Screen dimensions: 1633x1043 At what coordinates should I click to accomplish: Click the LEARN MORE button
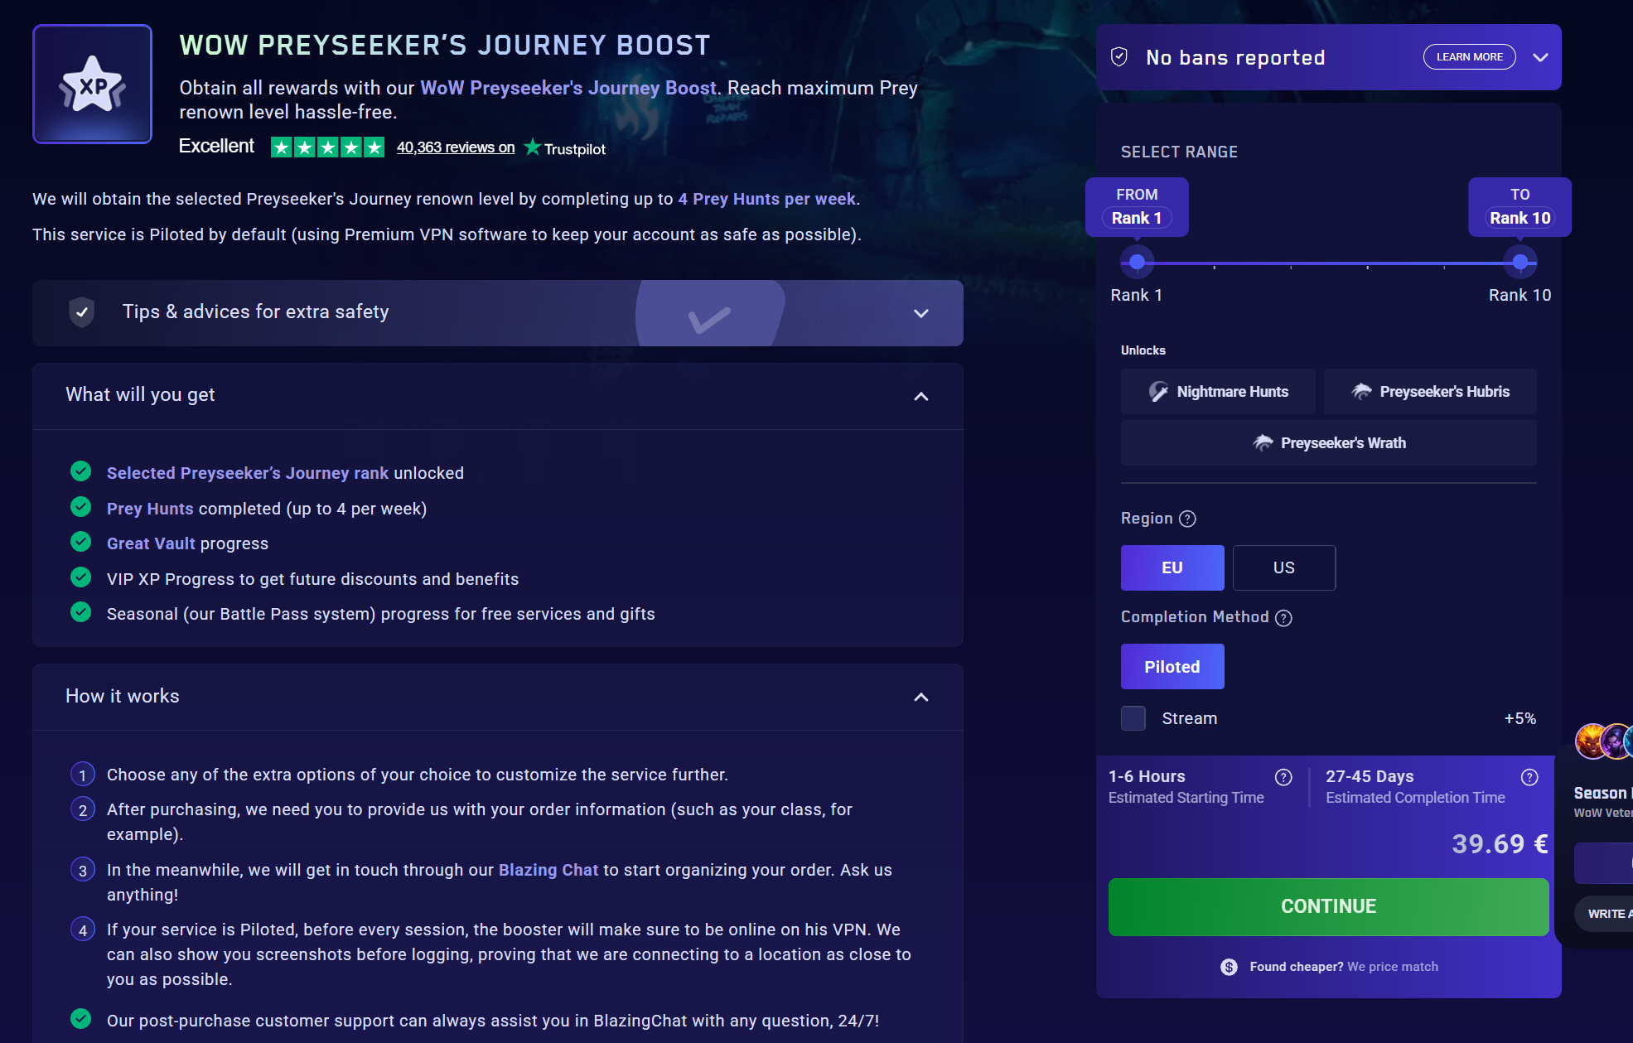tap(1469, 57)
